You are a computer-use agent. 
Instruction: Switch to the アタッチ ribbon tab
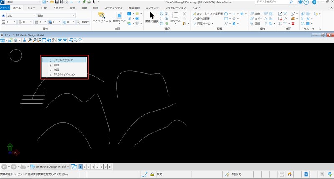click(x=58, y=8)
